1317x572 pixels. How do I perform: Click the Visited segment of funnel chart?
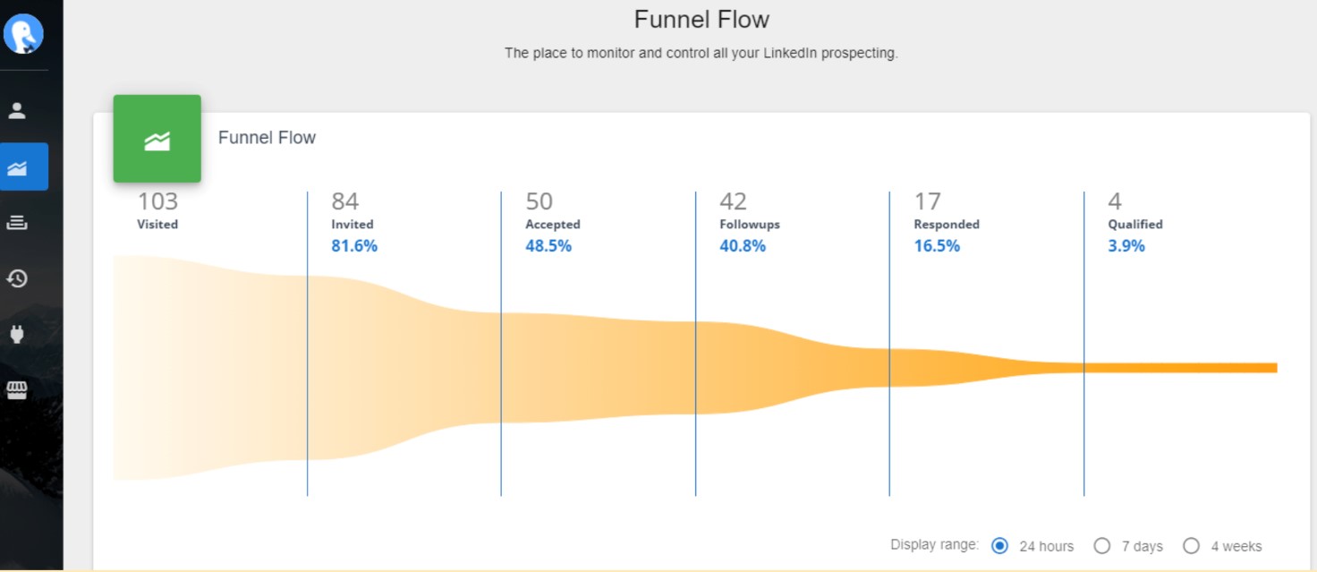(210, 368)
